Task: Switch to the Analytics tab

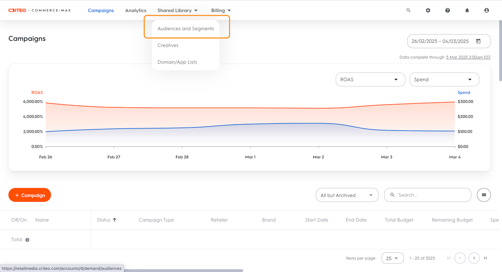Action: 136,11
